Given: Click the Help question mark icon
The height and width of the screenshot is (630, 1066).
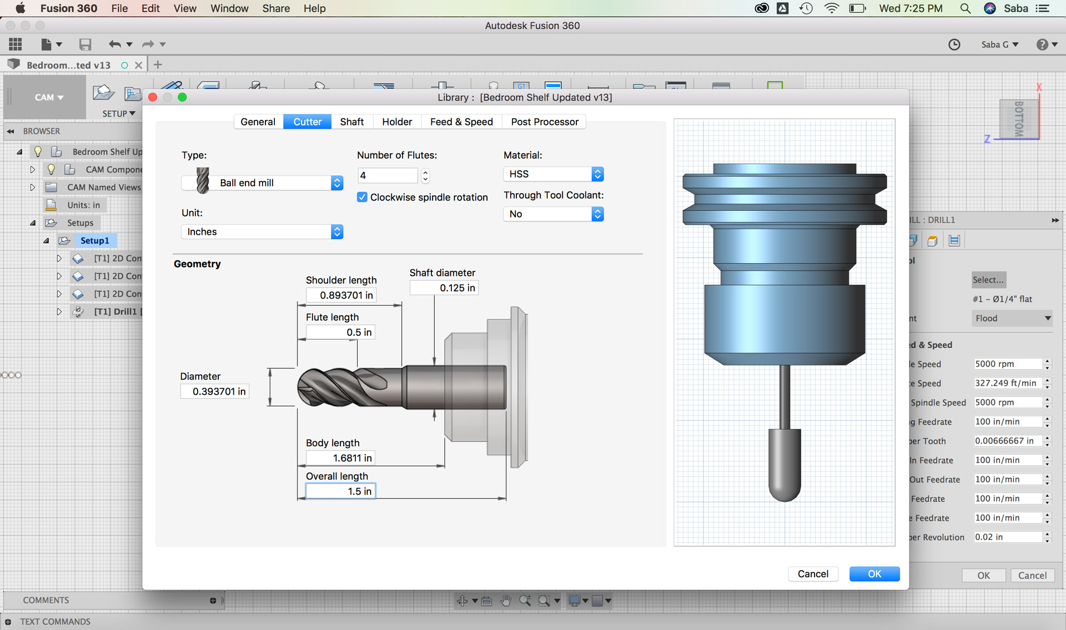Looking at the screenshot, I should point(1042,44).
